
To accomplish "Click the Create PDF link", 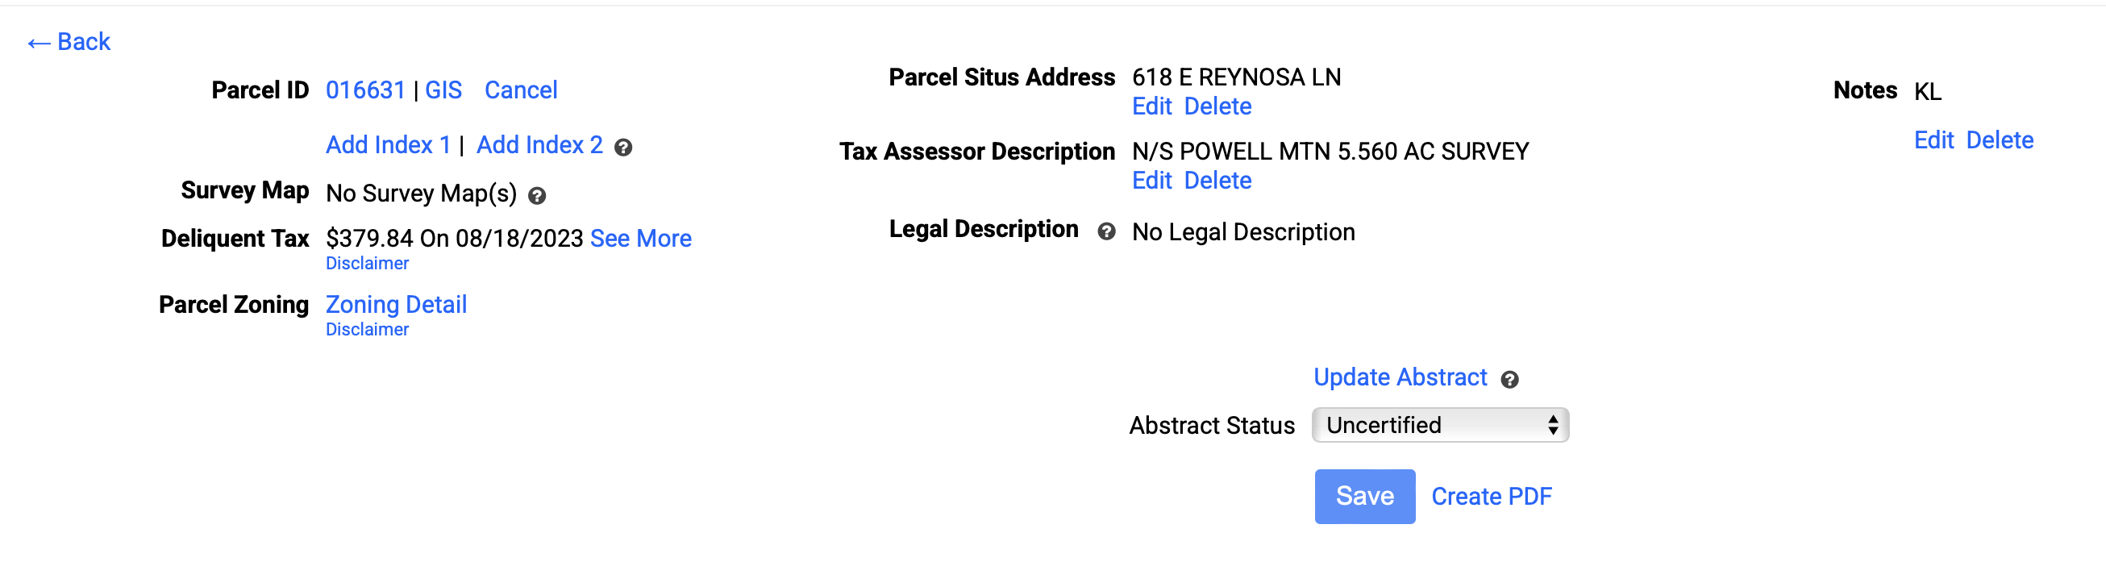I will click(x=1491, y=497).
